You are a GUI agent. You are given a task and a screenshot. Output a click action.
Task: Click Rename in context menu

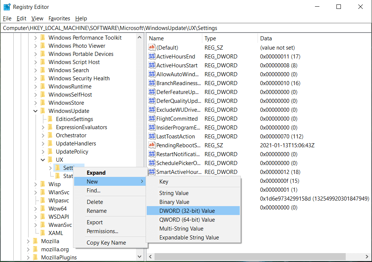tap(110, 211)
